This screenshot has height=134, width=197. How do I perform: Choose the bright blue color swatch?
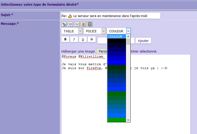coord(116,63)
